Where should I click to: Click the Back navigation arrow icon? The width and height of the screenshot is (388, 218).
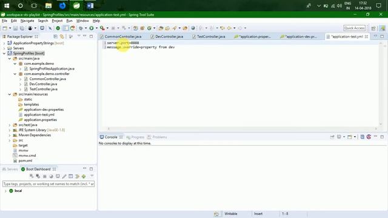tap(229, 28)
